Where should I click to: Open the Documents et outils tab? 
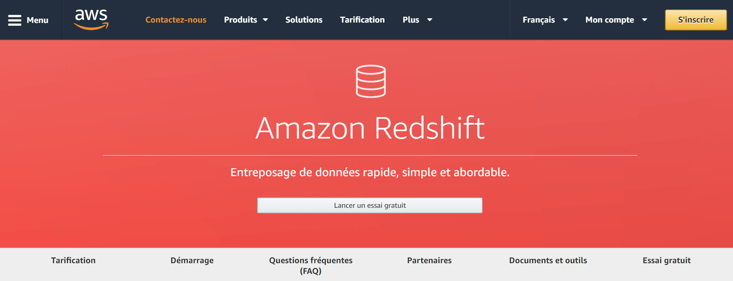click(x=548, y=260)
